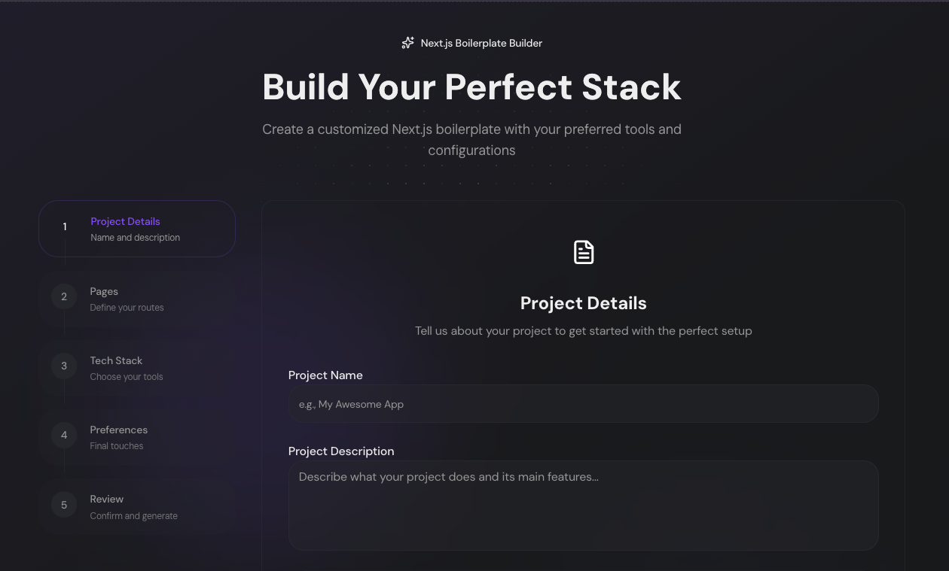Switch to the Preferences step label
Viewport: 949px width, 571px height.
[x=118, y=430]
